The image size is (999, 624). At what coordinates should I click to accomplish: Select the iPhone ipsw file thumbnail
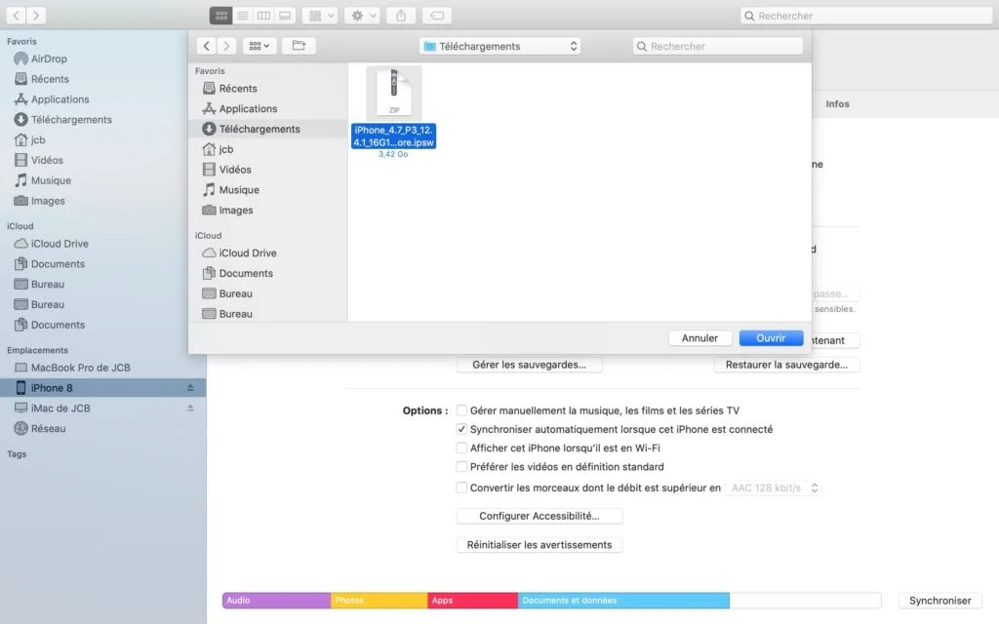click(x=393, y=91)
